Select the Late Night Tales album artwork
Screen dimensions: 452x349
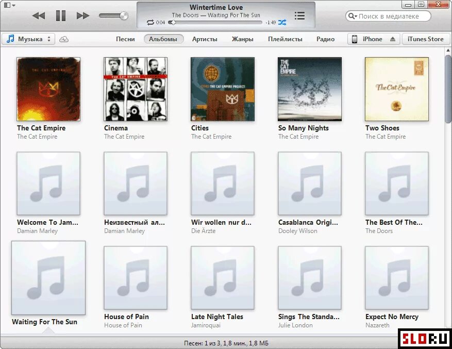[223, 278]
